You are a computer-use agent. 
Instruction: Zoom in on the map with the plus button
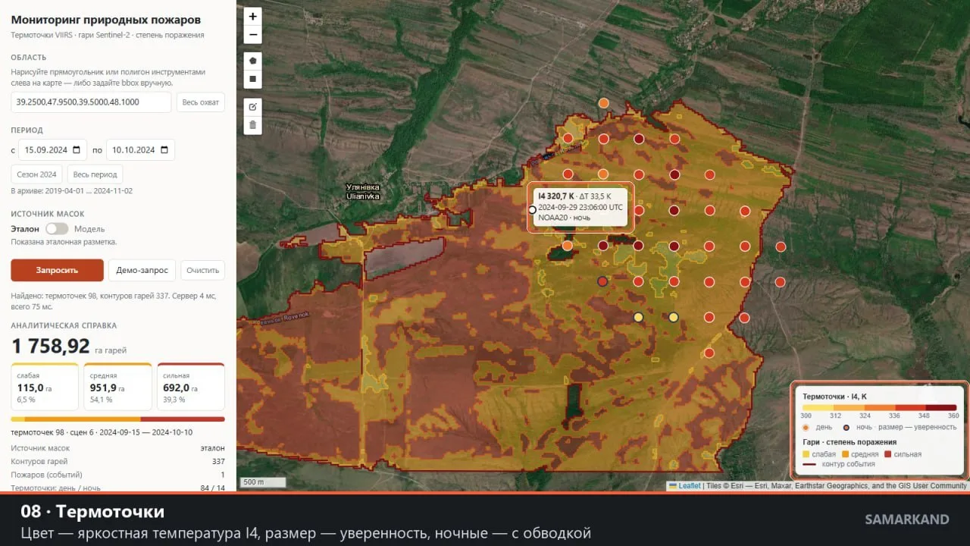[253, 16]
